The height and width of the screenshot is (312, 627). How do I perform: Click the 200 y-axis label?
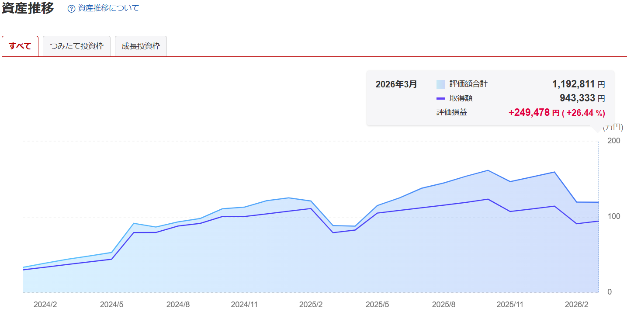click(613, 141)
